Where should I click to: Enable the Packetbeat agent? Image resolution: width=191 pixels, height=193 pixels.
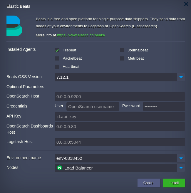(x=57, y=58)
